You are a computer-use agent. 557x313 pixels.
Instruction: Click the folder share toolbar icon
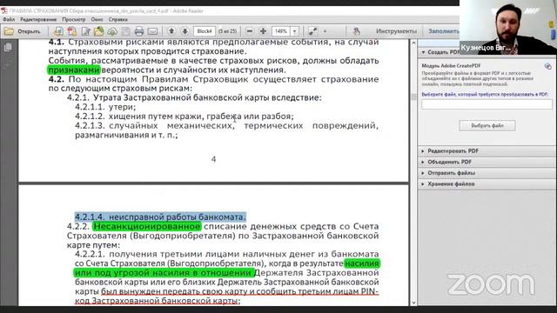pyautogui.click(x=98, y=31)
